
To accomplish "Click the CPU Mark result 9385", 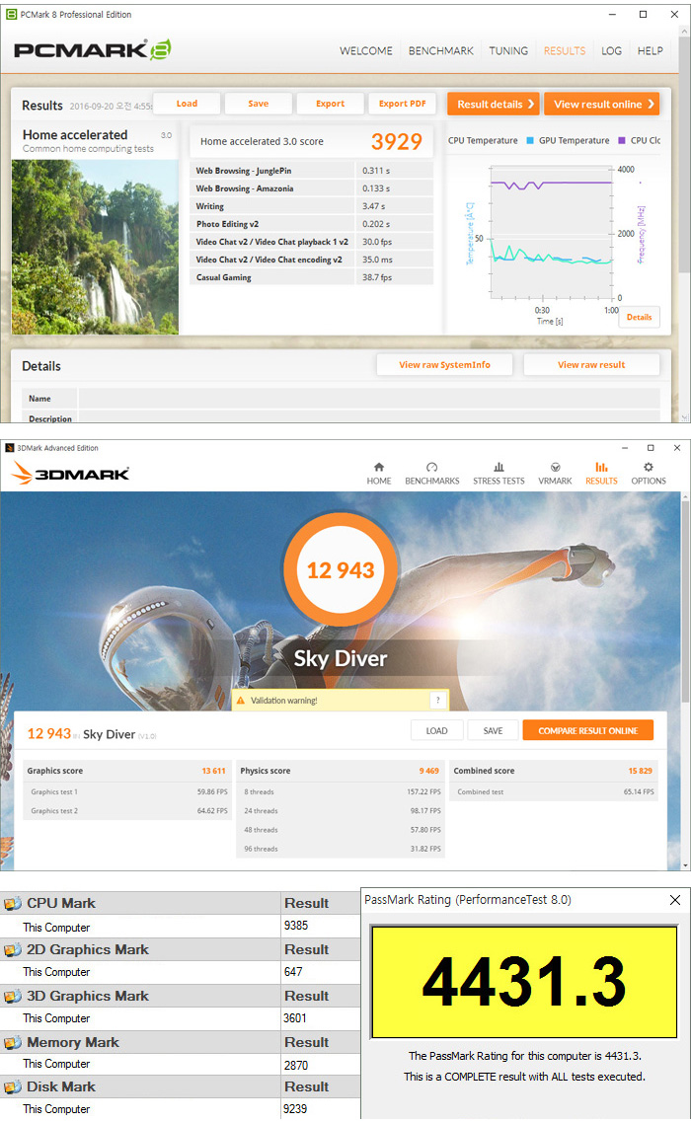I will tap(296, 926).
